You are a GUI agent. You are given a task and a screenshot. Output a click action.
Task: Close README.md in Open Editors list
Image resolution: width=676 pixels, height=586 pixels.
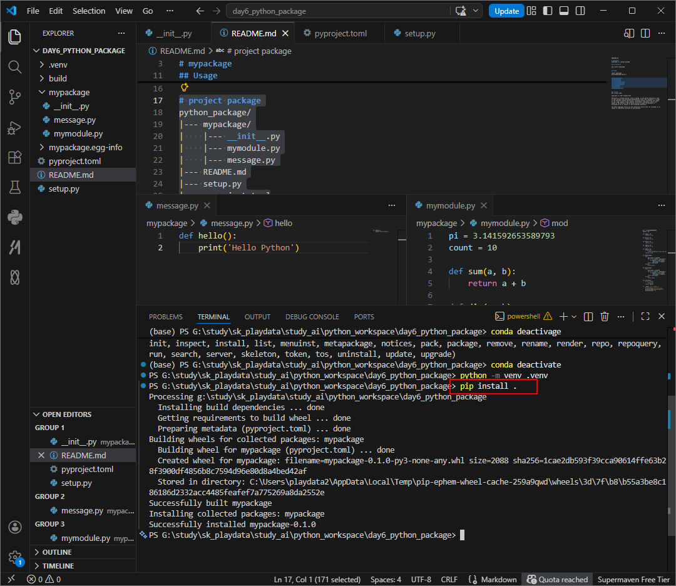click(x=41, y=455)
